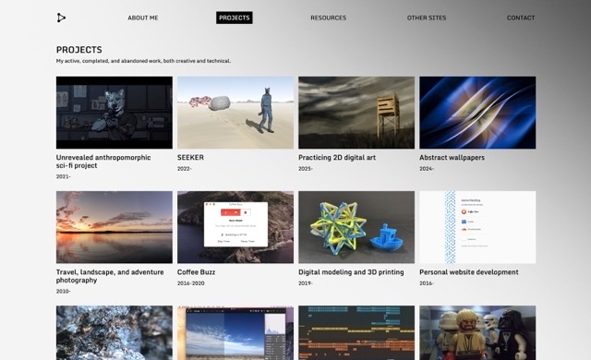591x360 pixels.
Task: Open the ABOUT ME page
Action: (x=143, y=18)
